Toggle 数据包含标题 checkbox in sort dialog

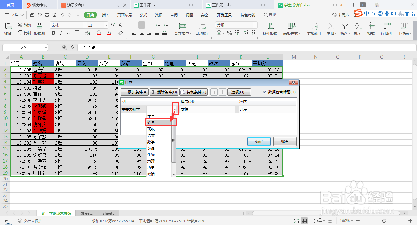point(265,92)
